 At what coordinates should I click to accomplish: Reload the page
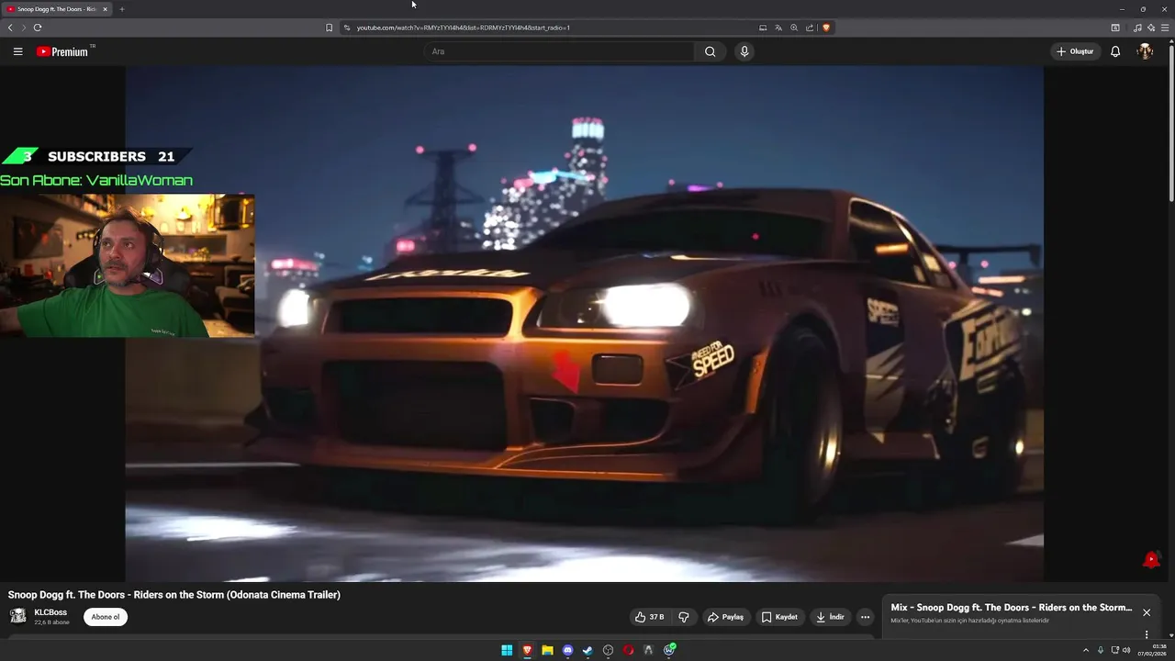click(38, 28)
